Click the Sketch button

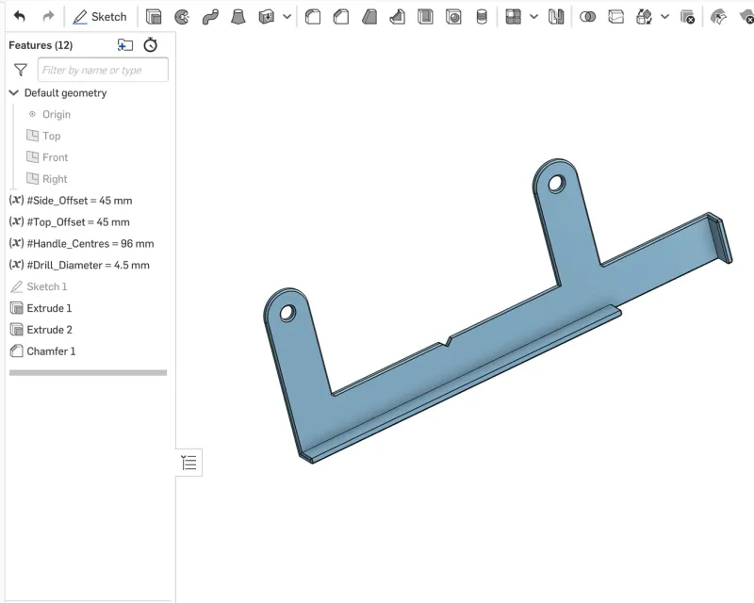tap(100, 17)
